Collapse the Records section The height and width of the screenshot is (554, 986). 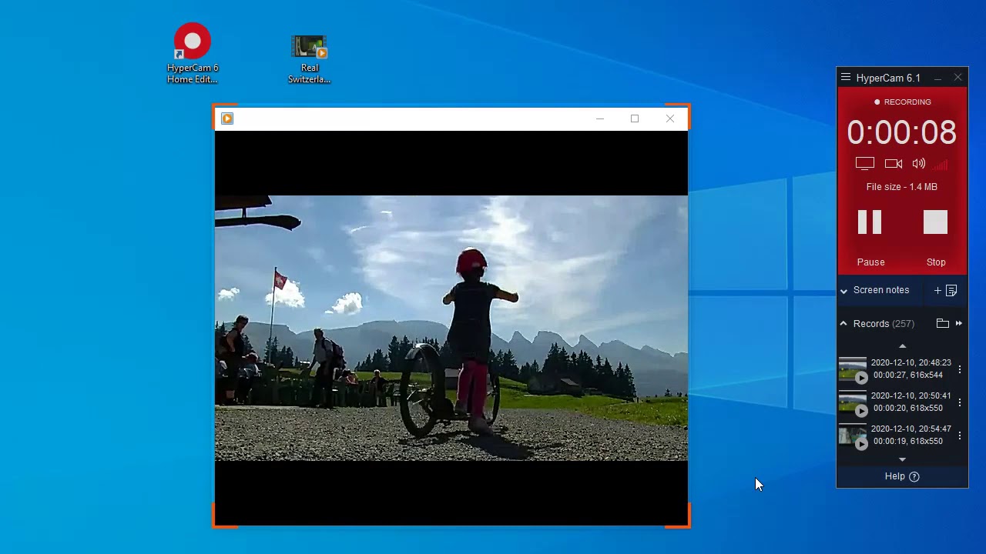coord(843,324)
